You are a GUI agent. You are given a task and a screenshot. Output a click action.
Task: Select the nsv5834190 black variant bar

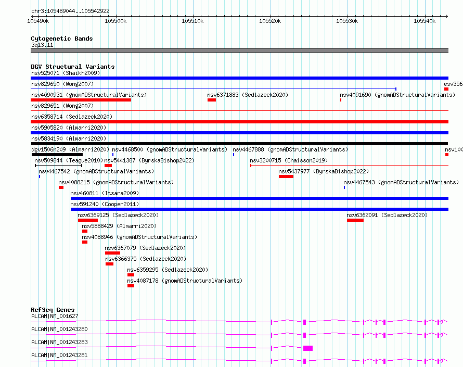tap(239, 144)
